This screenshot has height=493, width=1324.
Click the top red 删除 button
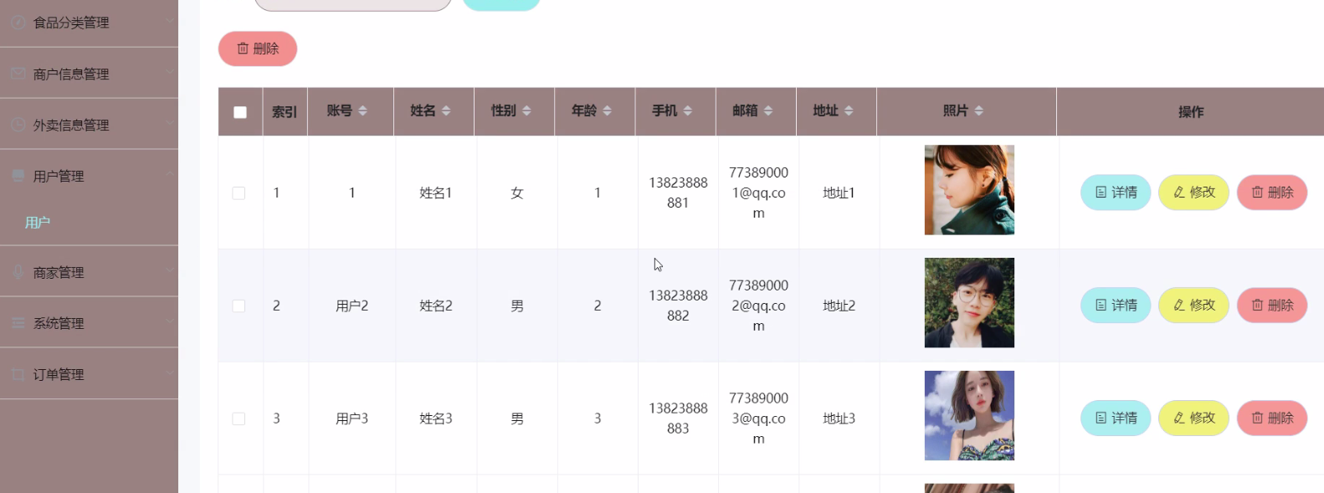point(258,49)
